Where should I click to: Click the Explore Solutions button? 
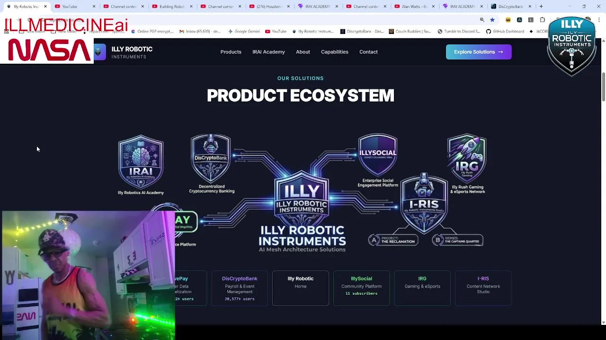point(479,52)
